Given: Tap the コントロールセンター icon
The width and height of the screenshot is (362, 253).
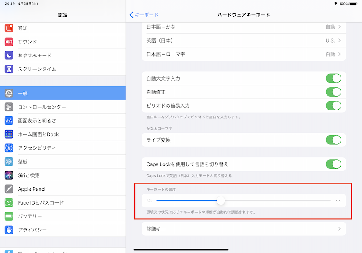Looking at the screenshot, I should coord(9,107).
